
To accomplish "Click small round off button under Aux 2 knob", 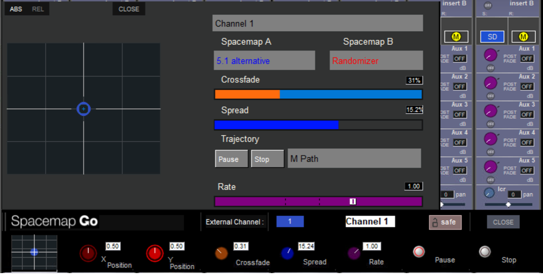I will [x=491, y=96].
